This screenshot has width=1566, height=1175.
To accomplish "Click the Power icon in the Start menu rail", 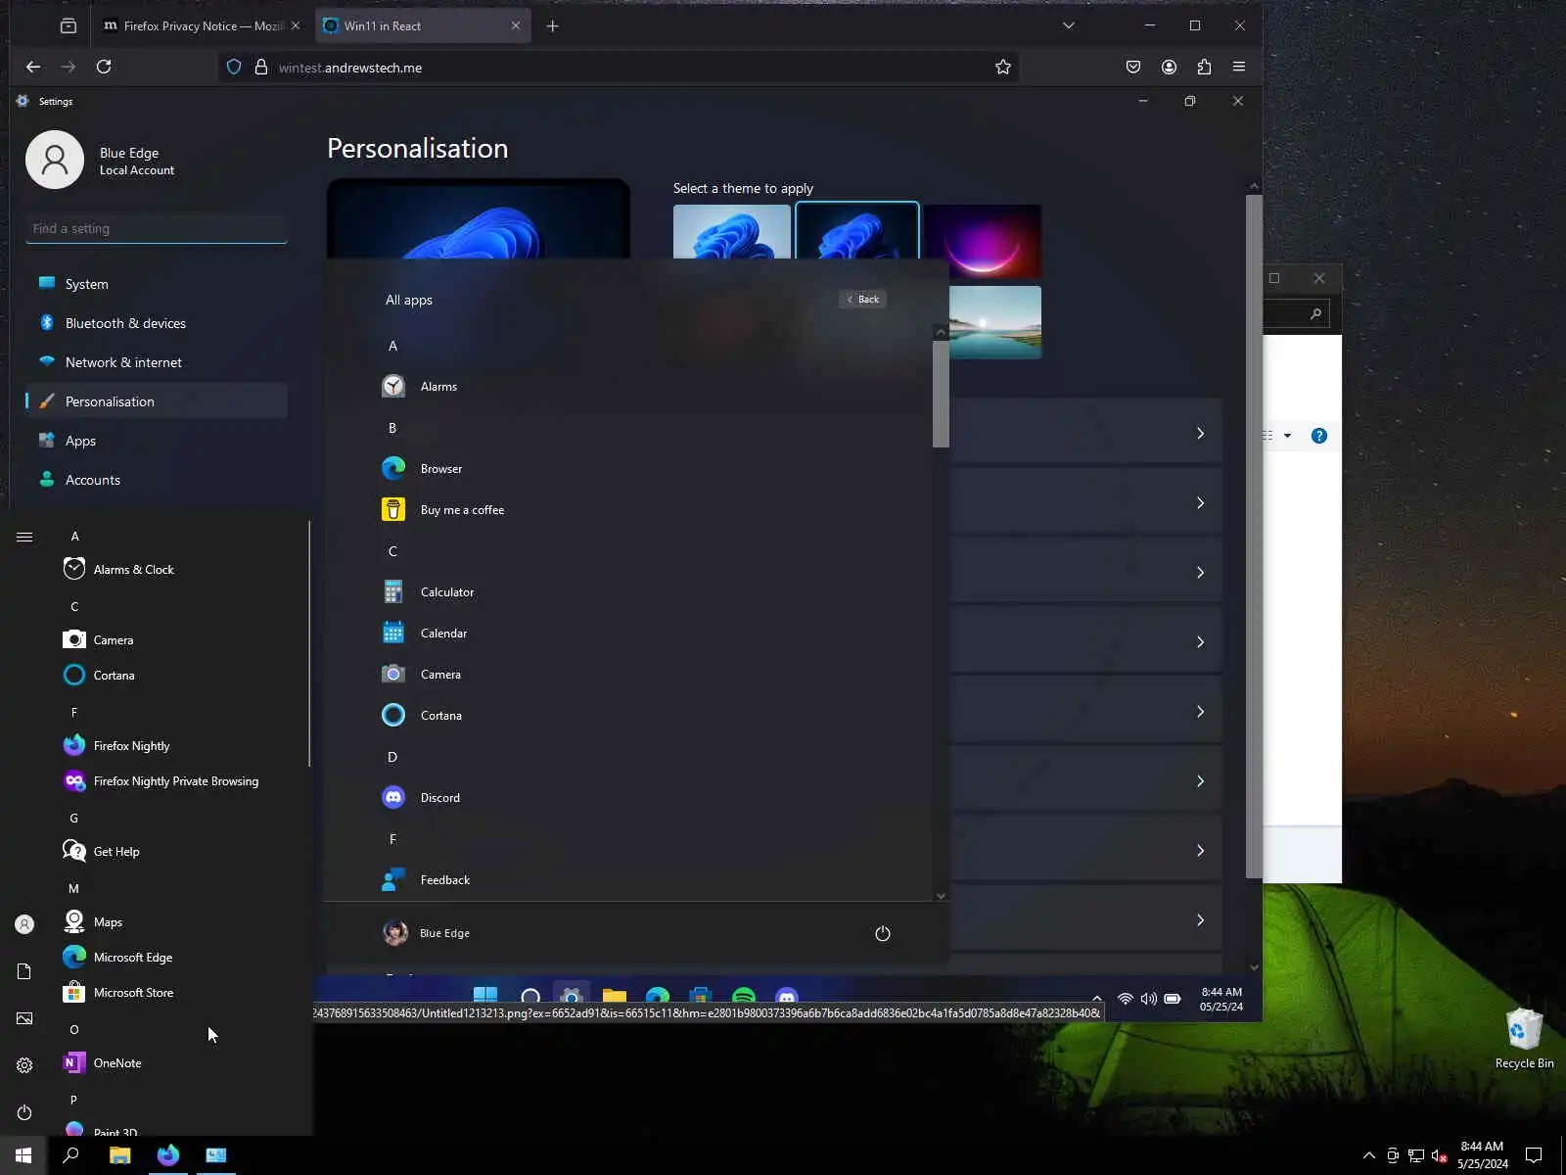I will click(x=24, y=1112).
